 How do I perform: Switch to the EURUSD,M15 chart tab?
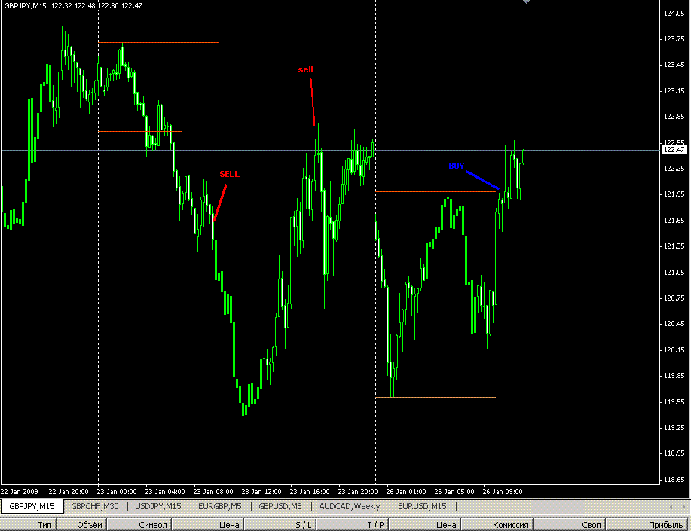coord(422,506)
